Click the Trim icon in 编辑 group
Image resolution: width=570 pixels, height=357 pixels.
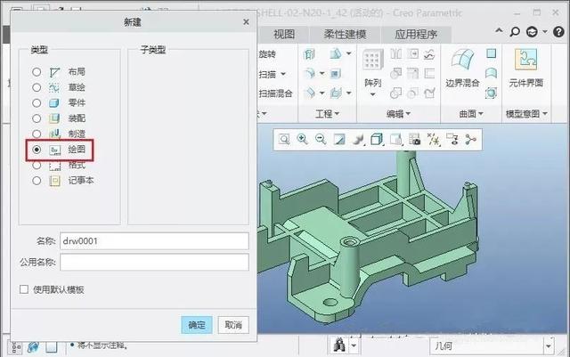tap(395, 74)
